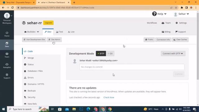Click the address bar URL
This screenshot has width=199, height=112.
point(57,7)
